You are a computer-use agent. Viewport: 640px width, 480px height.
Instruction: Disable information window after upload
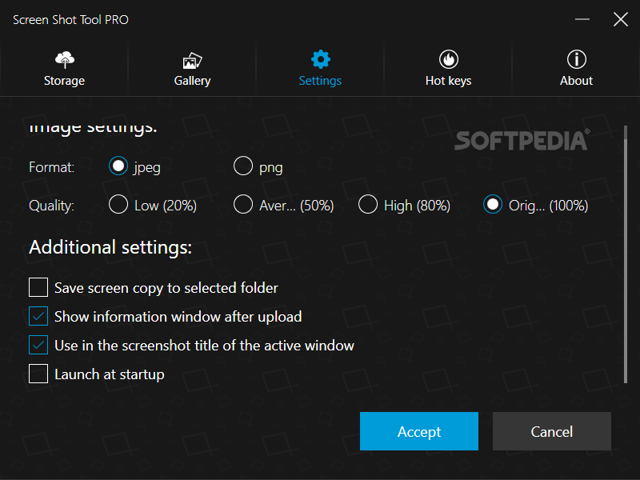[38, 316]
